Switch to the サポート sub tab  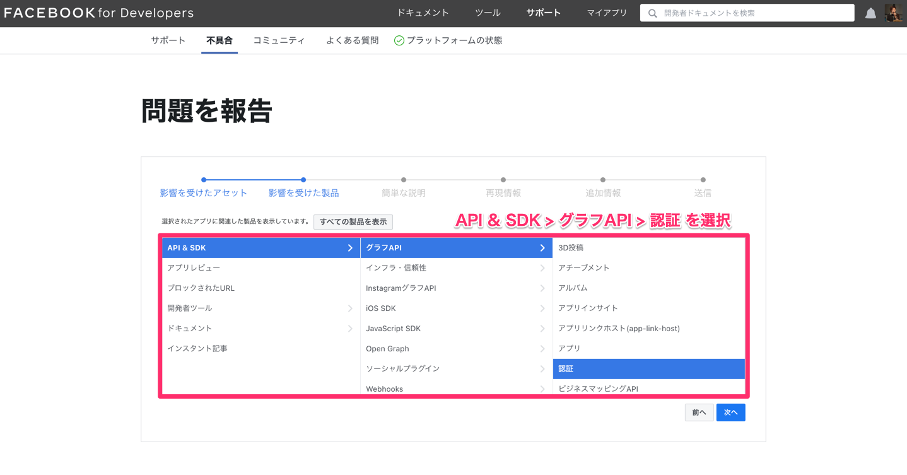[168, 40]
